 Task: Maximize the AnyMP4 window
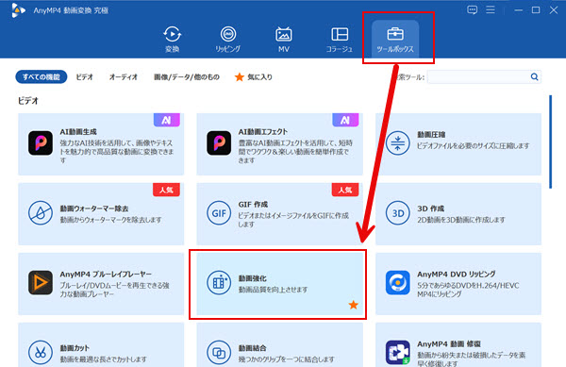pyautogui.click(x=536, y=10)
